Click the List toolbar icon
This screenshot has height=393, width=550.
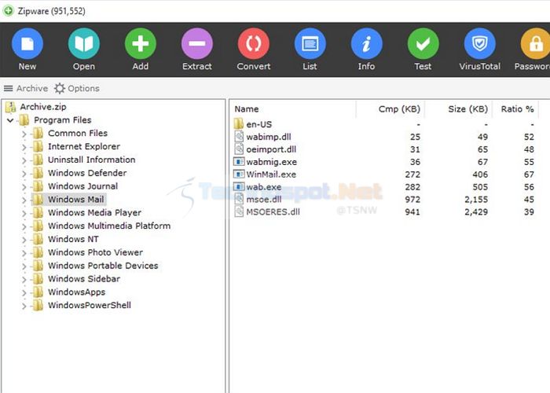click(310, 44)
